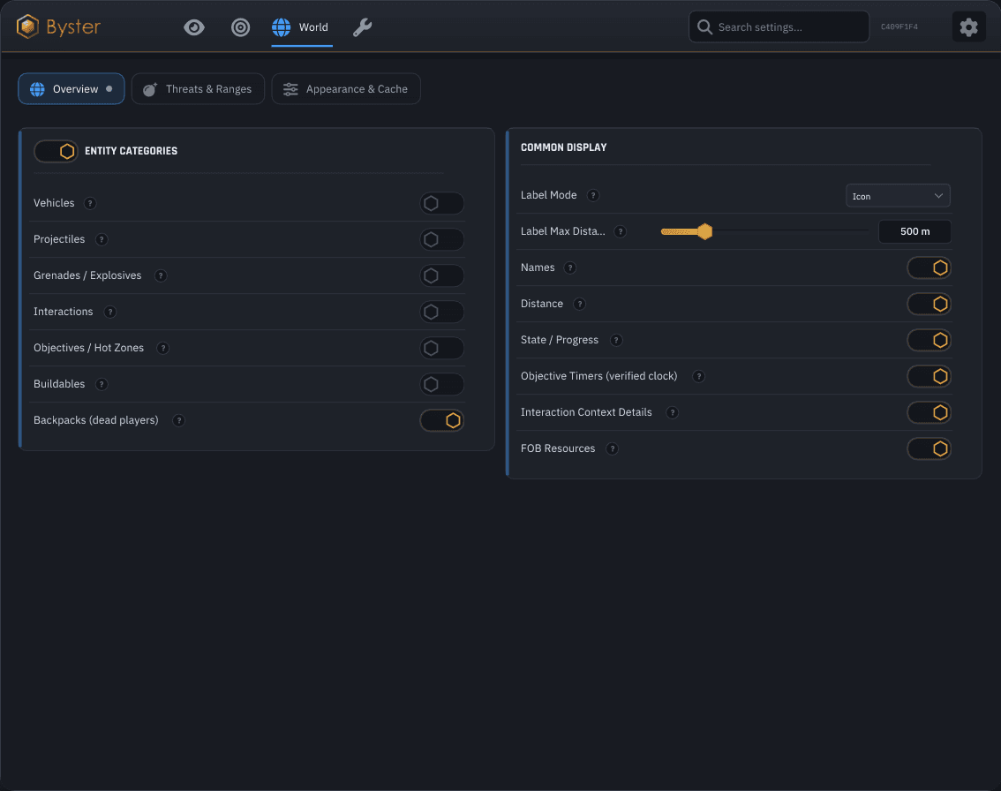The width and height of the screenshot is (1001, 791).
Task: Enable Grenades / Explosives toggle
Action: point(441,275)
